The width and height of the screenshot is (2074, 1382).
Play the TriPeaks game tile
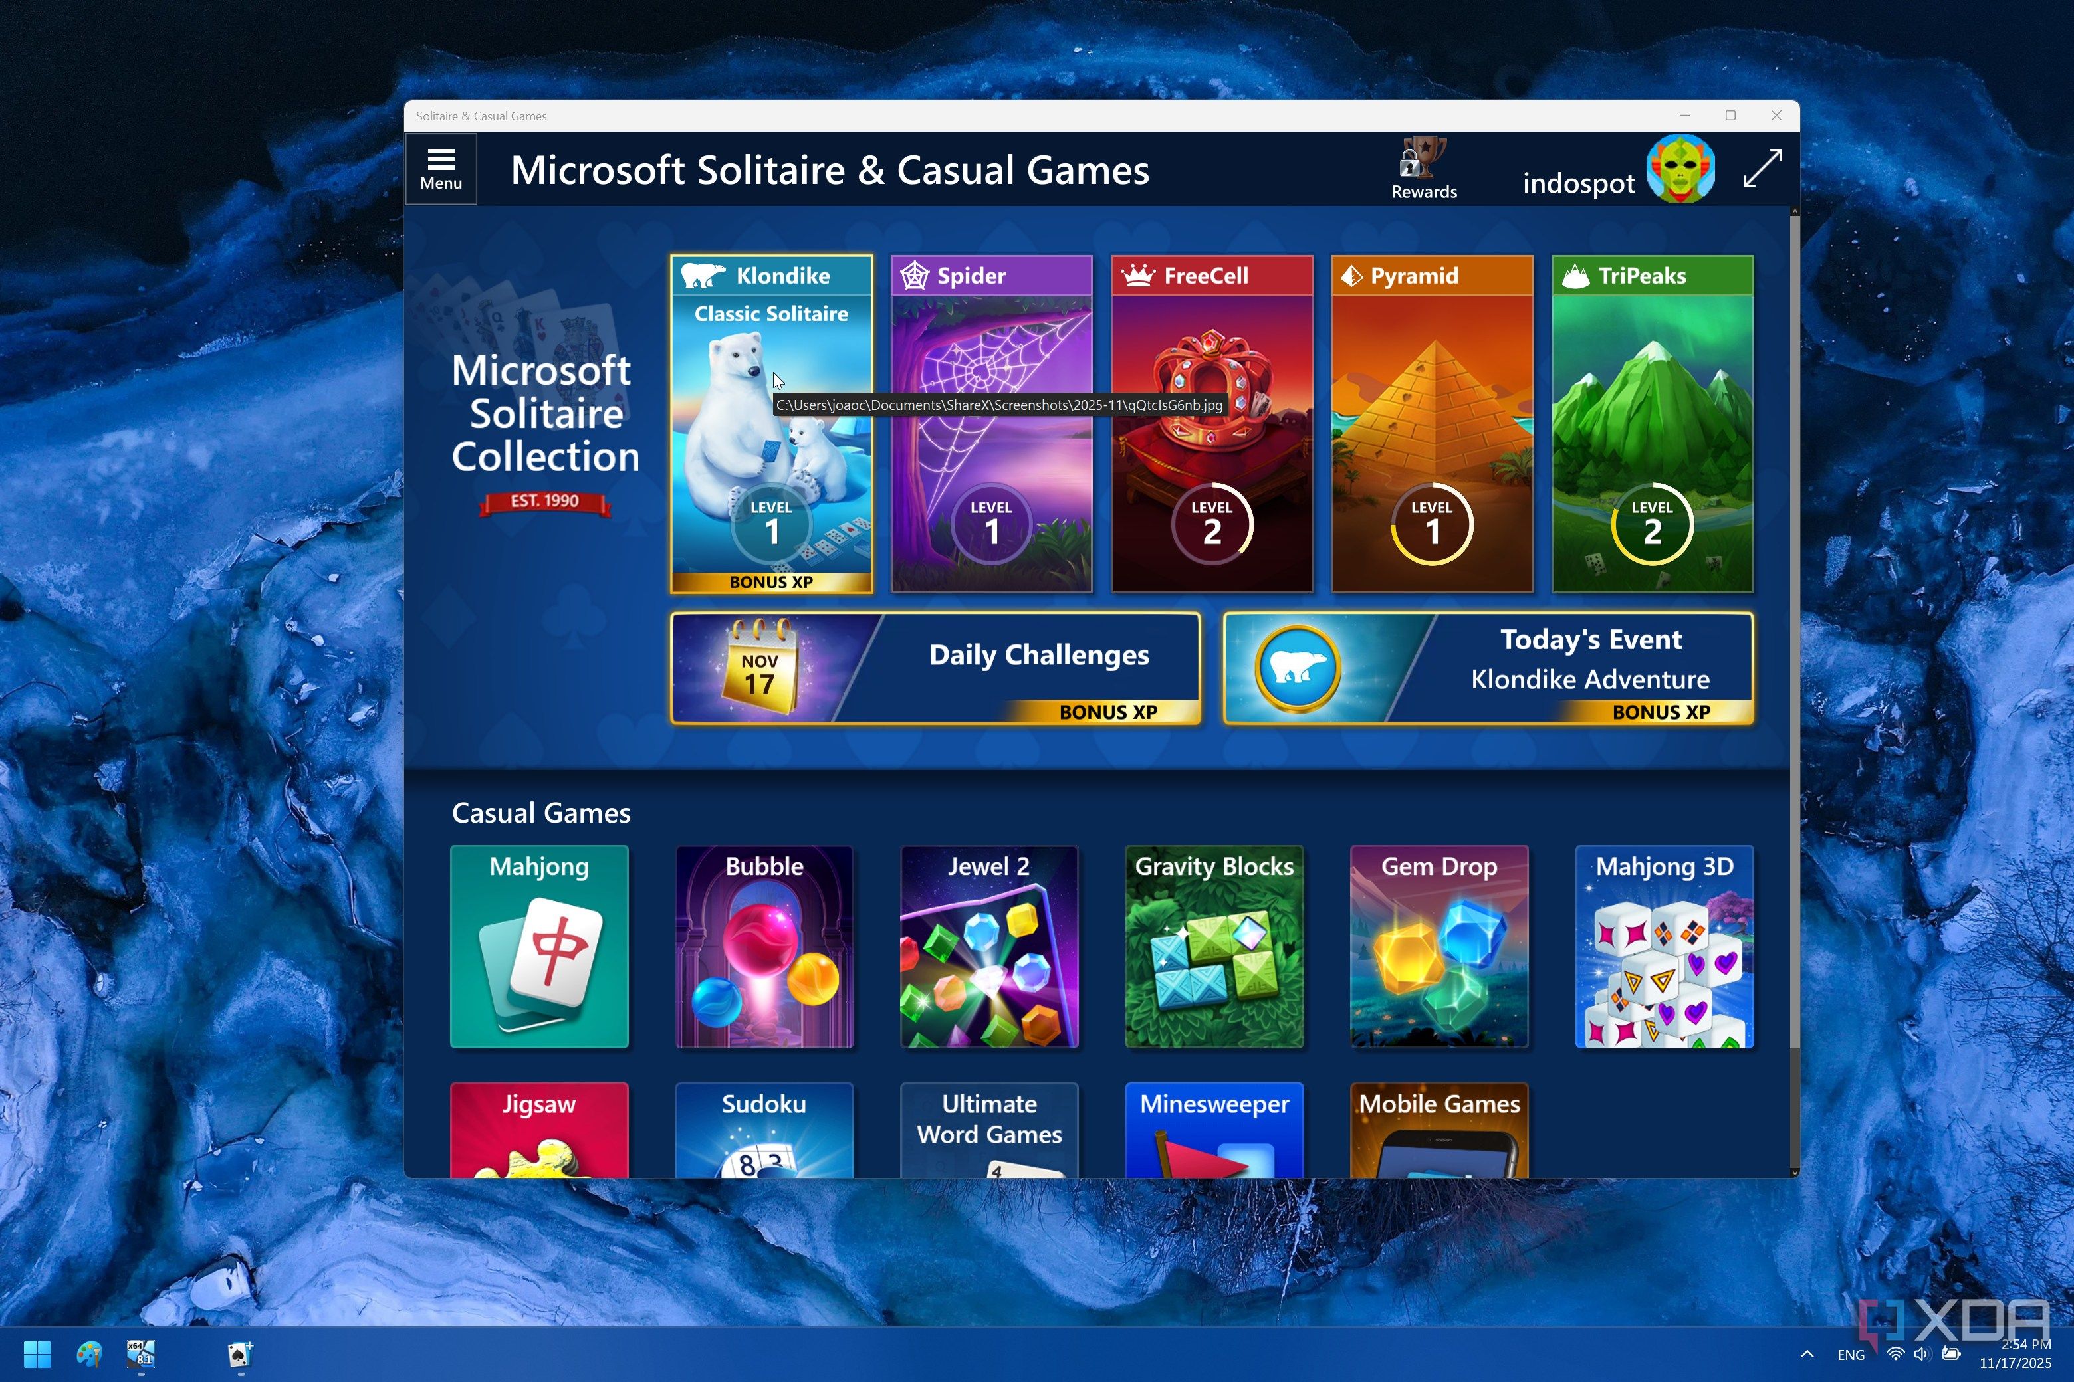[1652, 423]
